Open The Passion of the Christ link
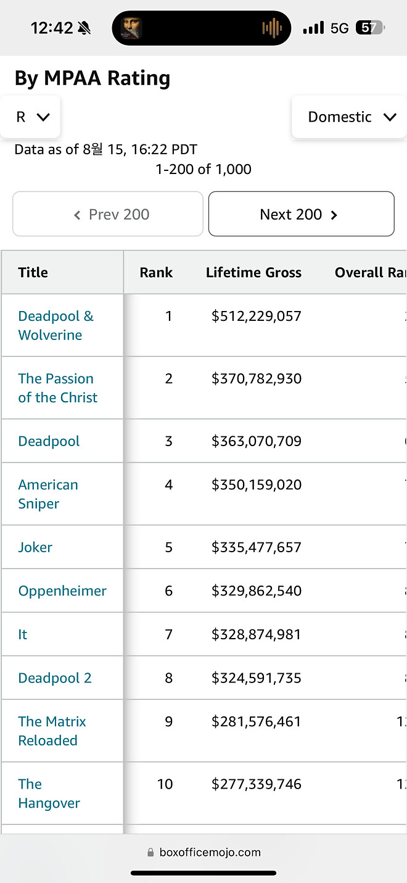Image resolution: width=407 pixels, height=883 pixels. [x=57, y=388]
